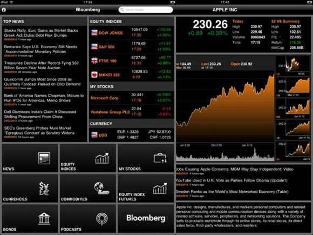Select top intraday chart thumbnail labeled 18:00

tap(293, 66)
